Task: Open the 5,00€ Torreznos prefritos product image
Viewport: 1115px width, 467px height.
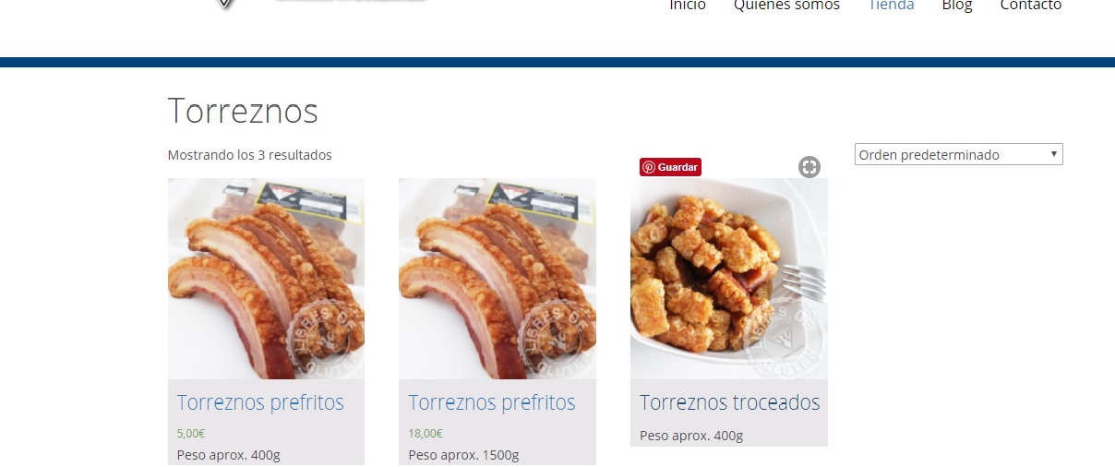Action: click(266, 279)
